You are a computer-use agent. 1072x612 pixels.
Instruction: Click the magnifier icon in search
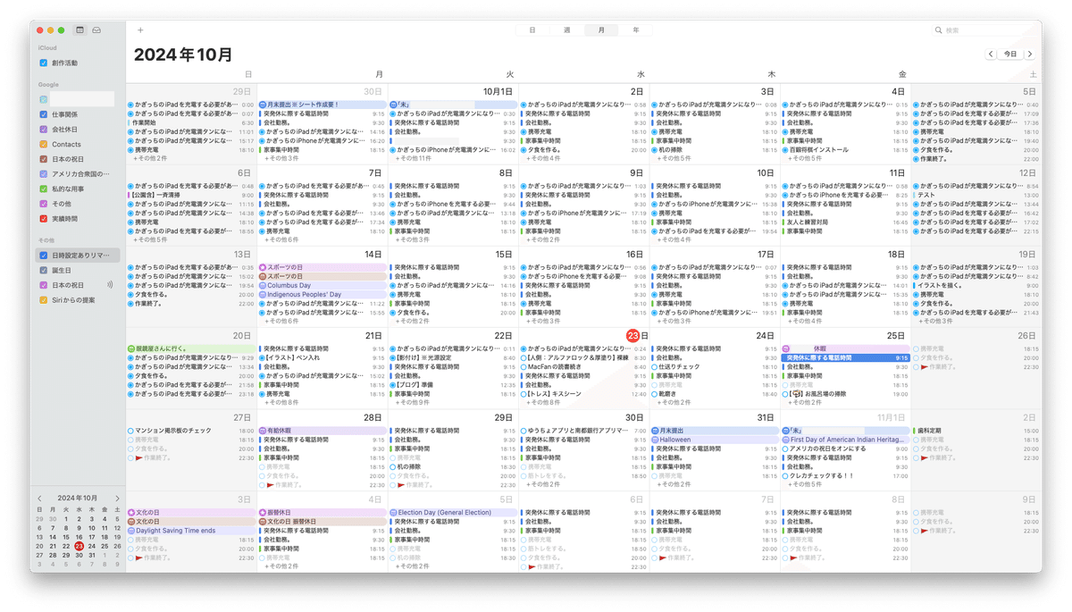point(938,30)
